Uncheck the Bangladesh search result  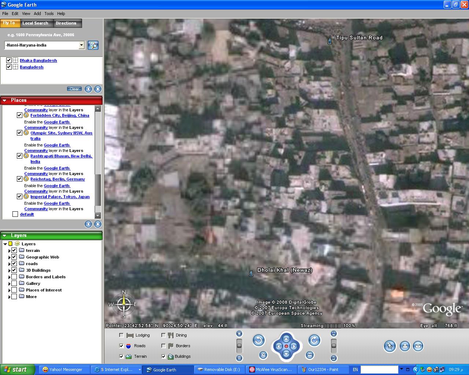coord(9,67)
